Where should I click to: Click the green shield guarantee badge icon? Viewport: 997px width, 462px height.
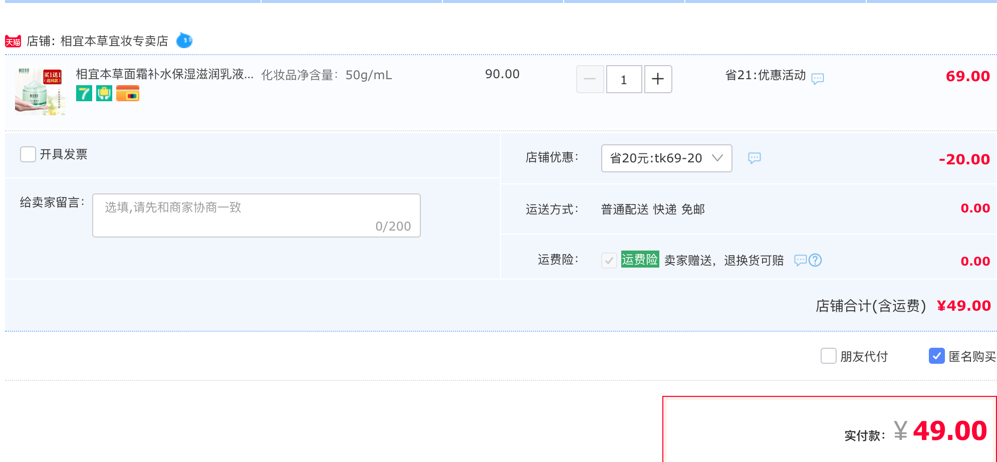click(x=104, y=93)
